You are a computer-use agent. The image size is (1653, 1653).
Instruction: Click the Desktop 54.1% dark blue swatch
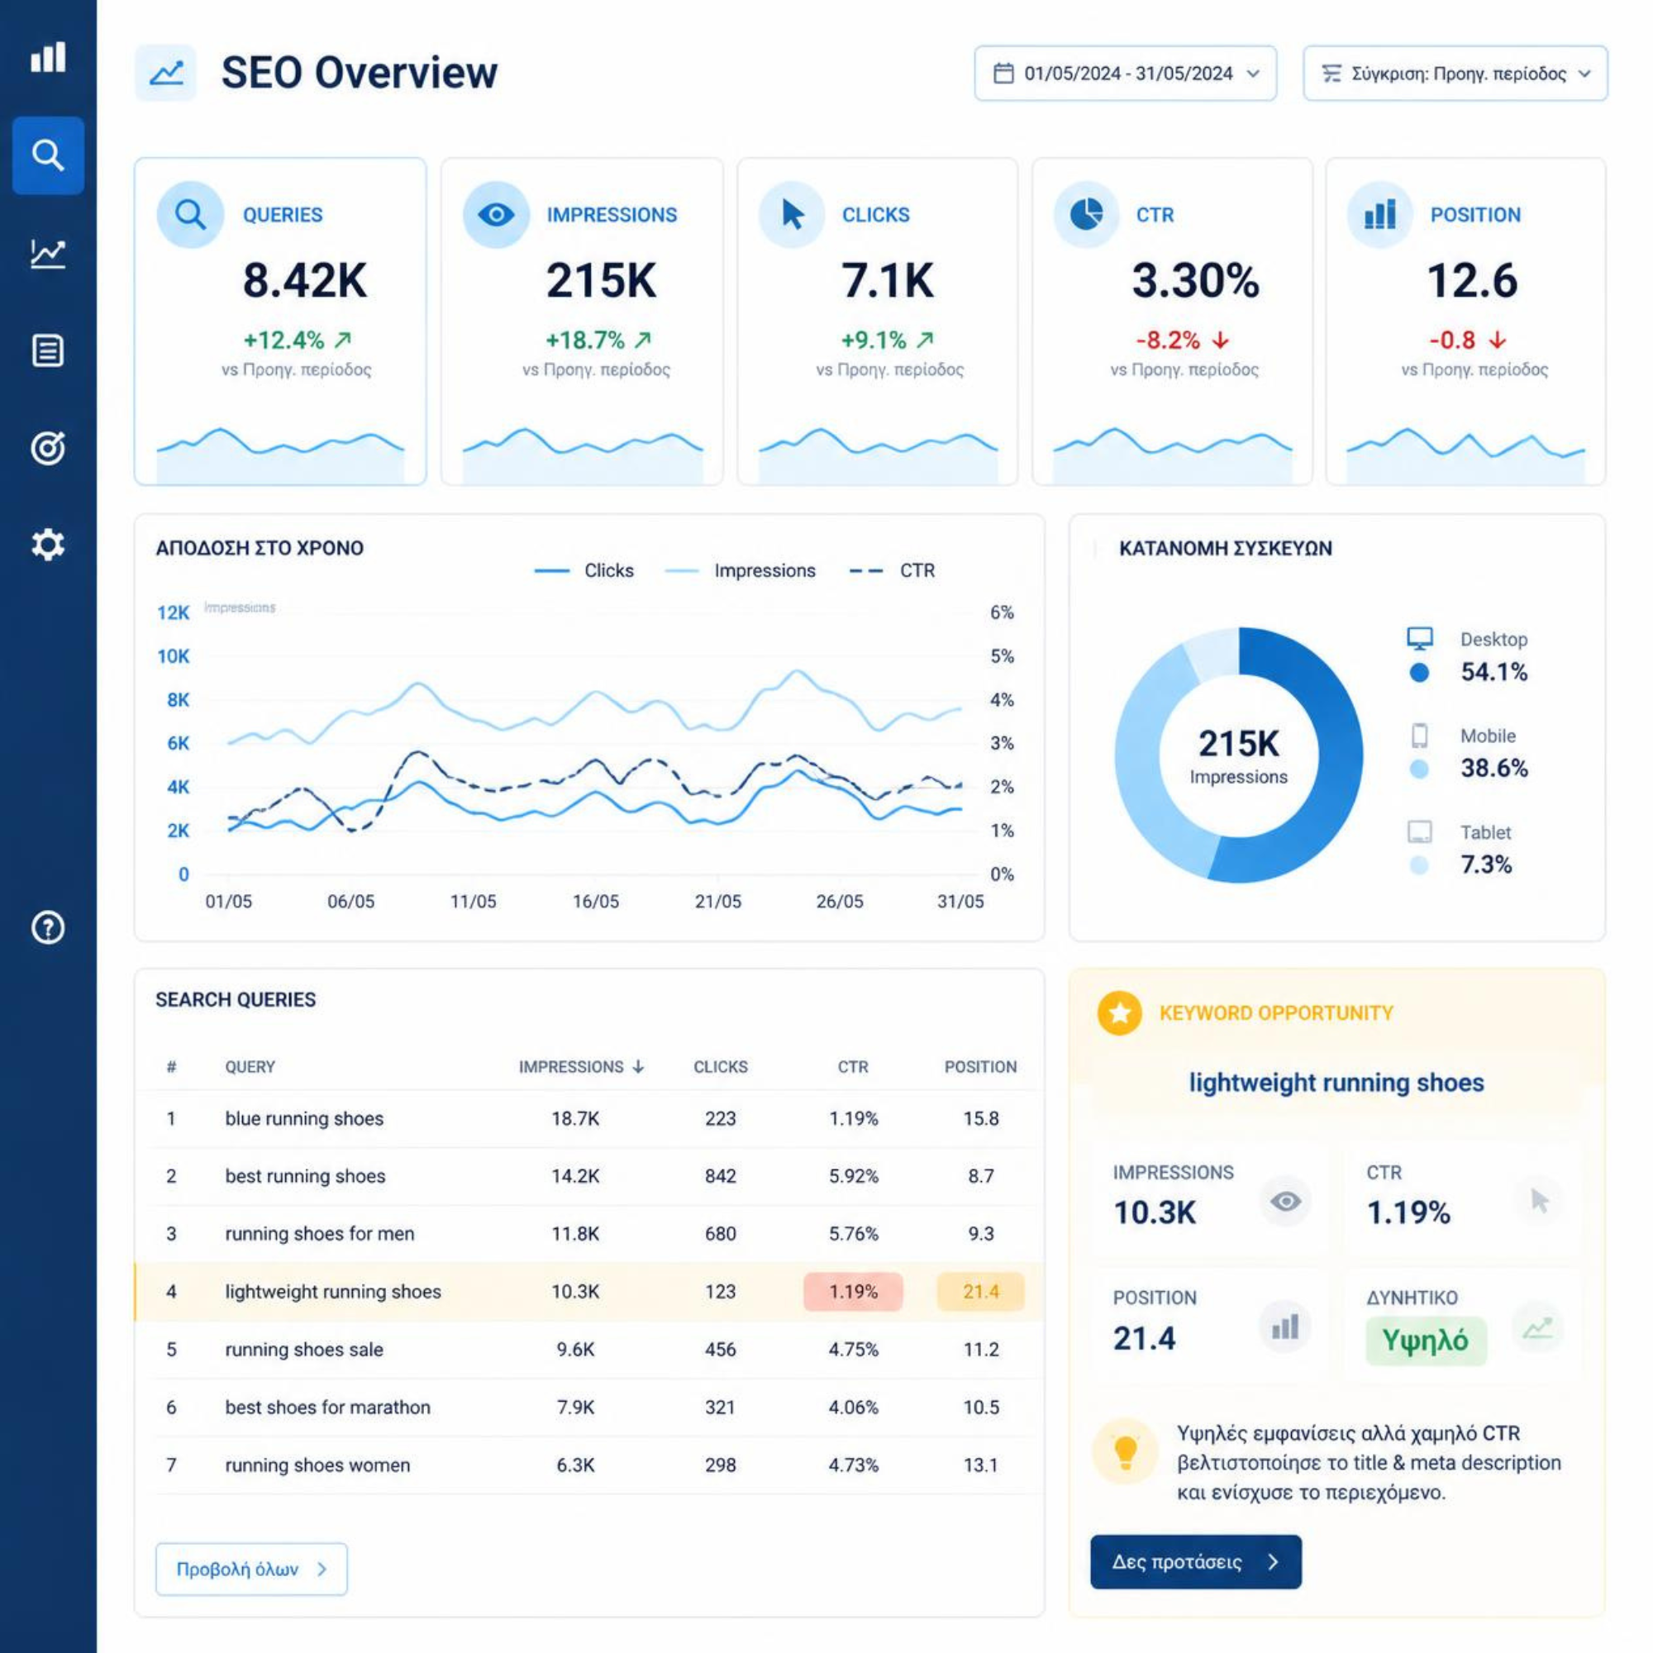coord(1419,673)
